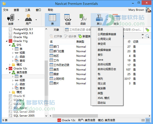Click the 部门 table icon
The height and width of the screenshot is (124, 153).
(x=51, y=47)
